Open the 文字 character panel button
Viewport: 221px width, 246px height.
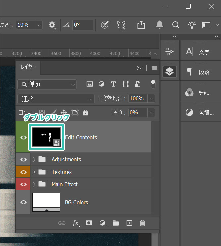199,52
